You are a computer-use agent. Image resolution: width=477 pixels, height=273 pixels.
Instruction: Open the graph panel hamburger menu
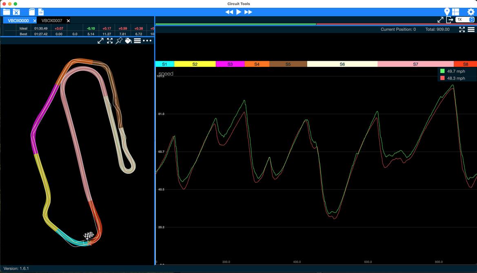point(471,29)
